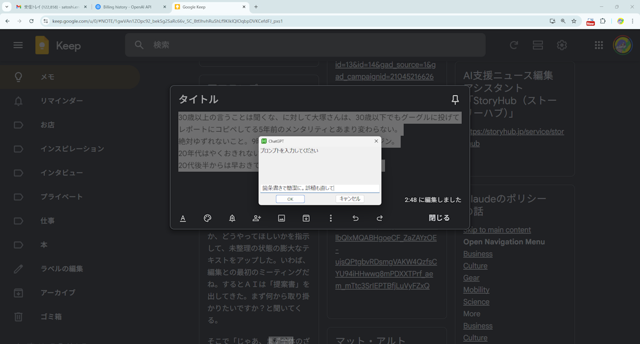This screenshot has width=640, height=344.
Task: Bookmark this page with the star icon
Action: tap(574, 21)
